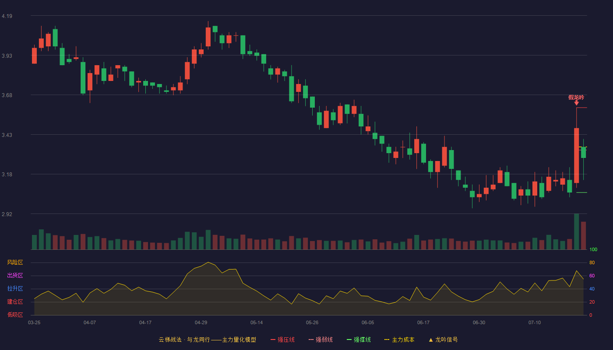Click the 04-29 date label
The width and height of the screenshot is (613, 350).
click(201, 322)
